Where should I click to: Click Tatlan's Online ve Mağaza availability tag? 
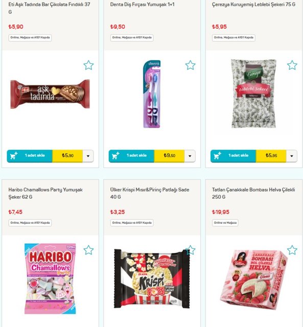(225, 223)
